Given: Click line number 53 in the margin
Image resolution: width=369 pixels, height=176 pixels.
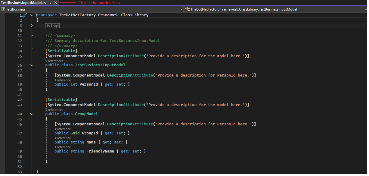Looking at the screenshot, I should (20, 172).
